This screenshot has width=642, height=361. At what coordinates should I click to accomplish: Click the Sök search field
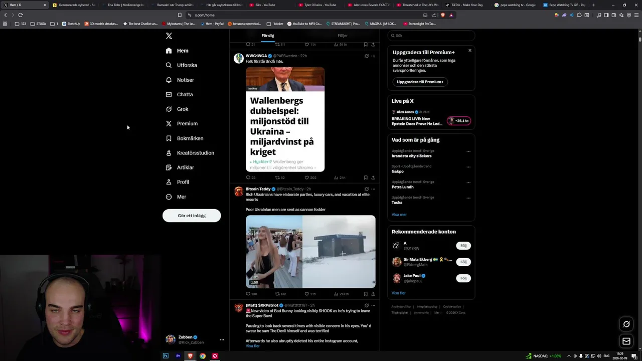point(431,36)
